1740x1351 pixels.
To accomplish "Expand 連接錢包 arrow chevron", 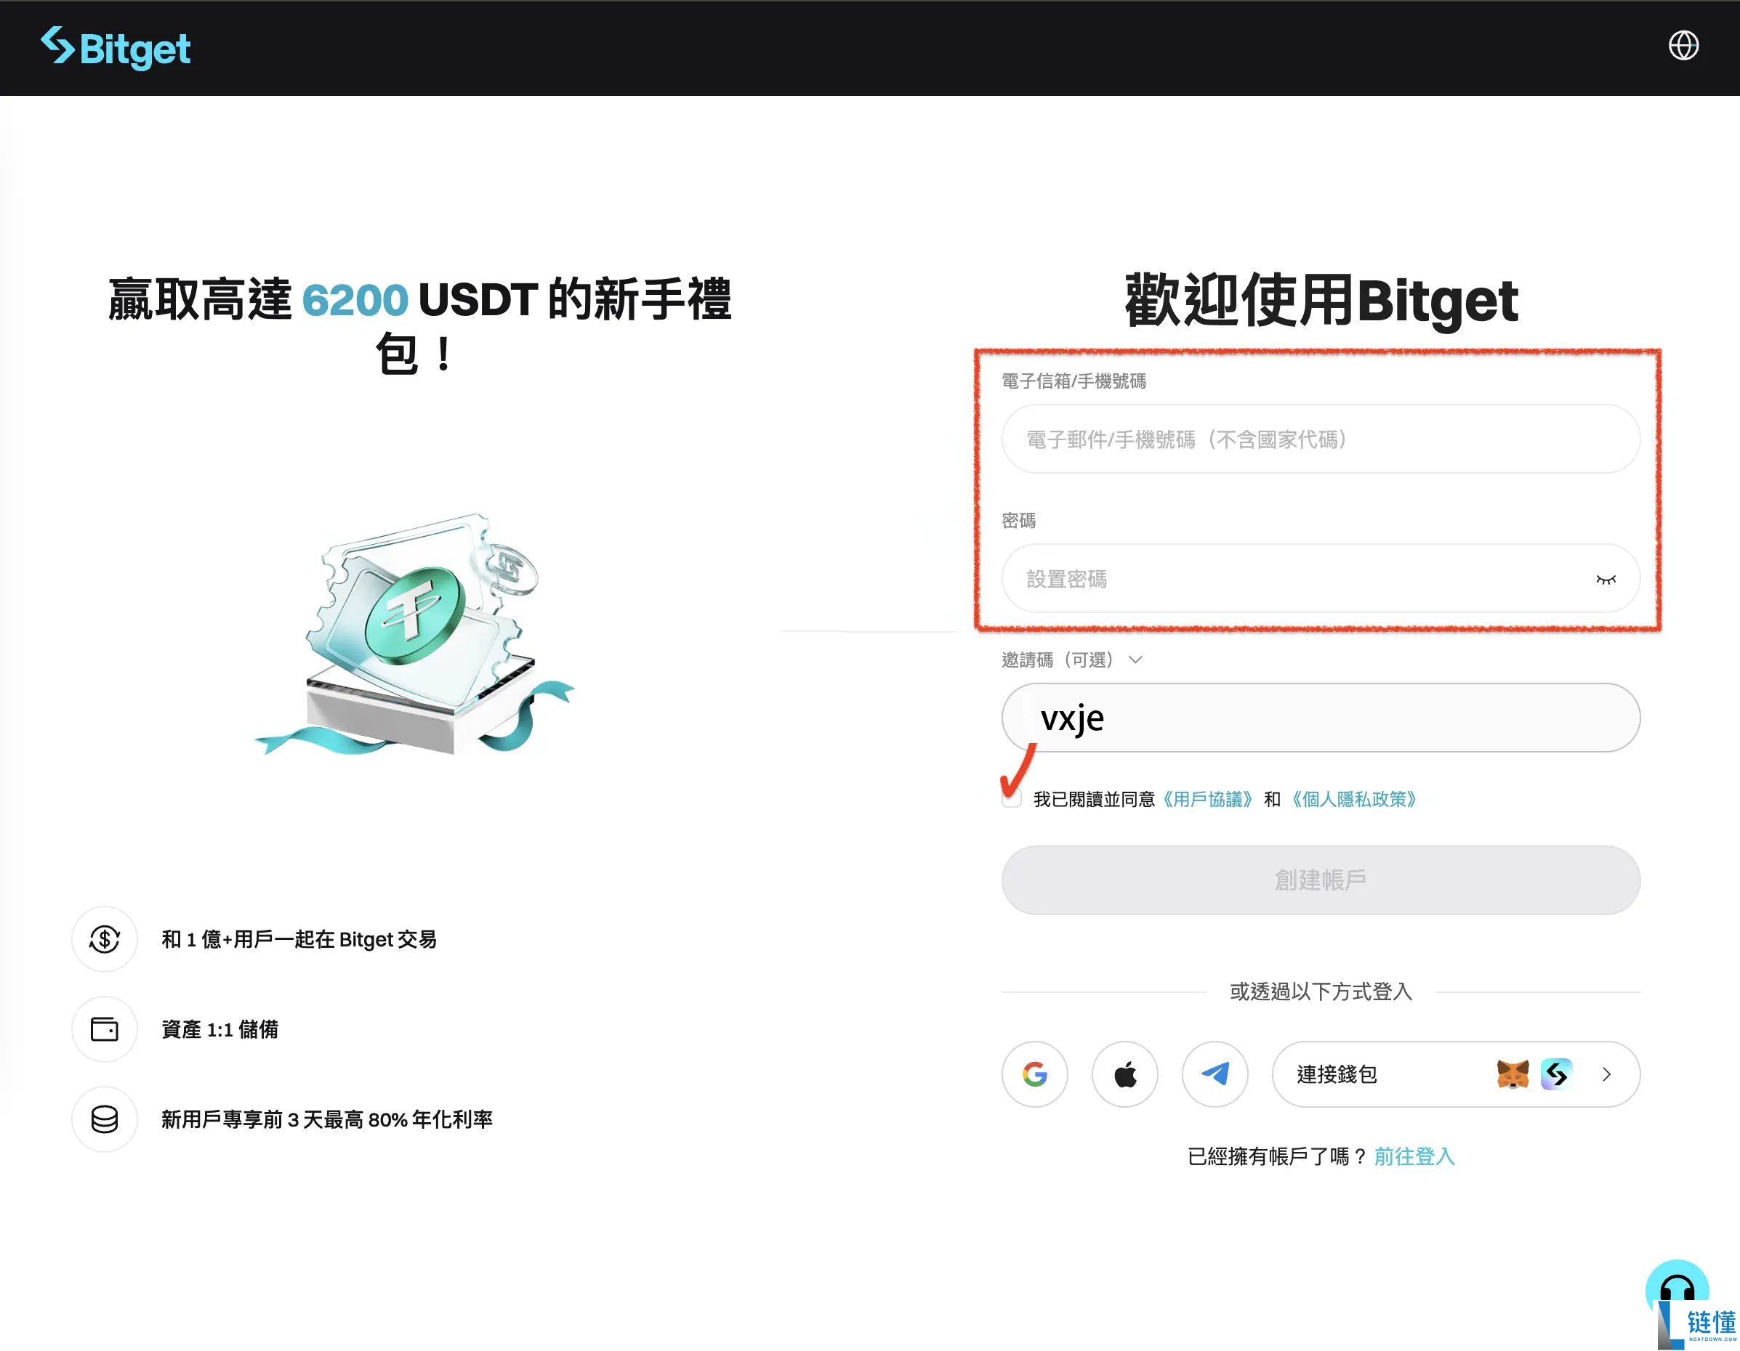I will (x=1606, y=1074).
